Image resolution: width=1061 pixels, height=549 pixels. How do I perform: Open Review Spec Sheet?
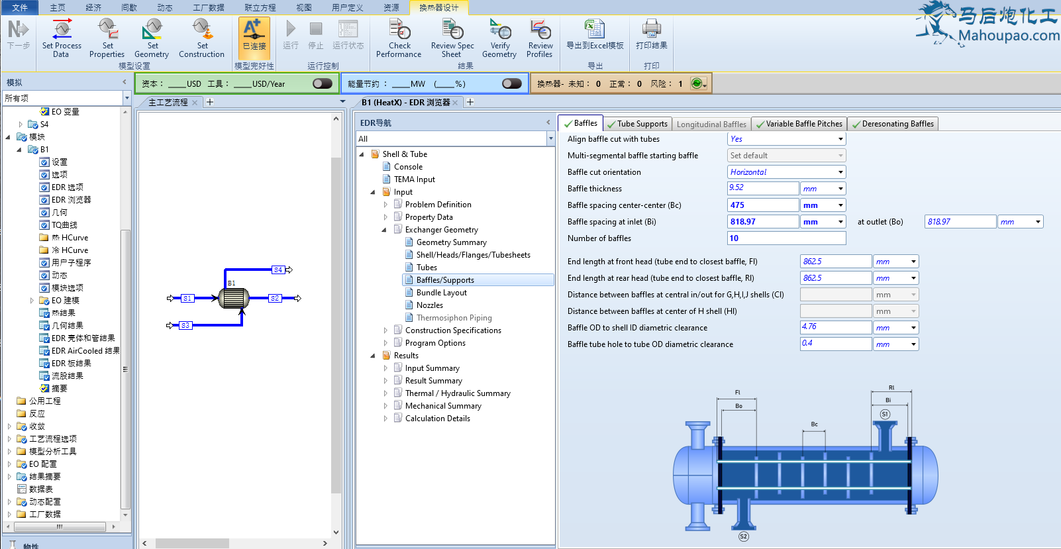pyautogui.click(x=452, y=38)
